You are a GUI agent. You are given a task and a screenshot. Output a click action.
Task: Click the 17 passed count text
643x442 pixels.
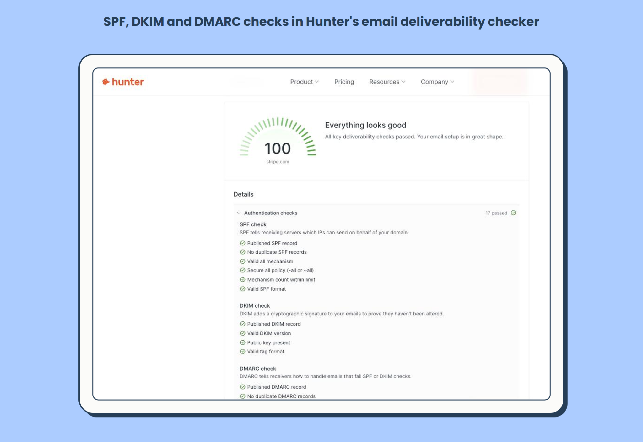496,213
